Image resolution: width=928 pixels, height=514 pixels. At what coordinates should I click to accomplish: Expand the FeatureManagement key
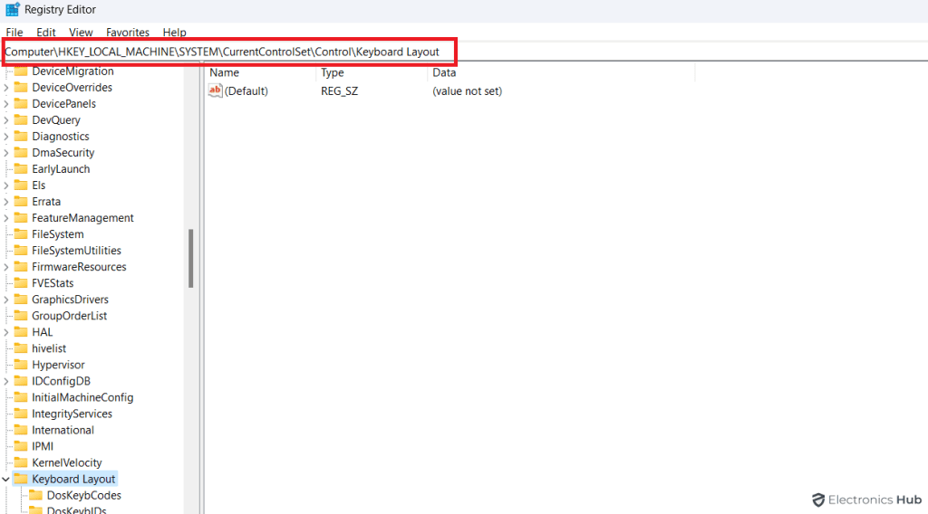tap(6, 218)
